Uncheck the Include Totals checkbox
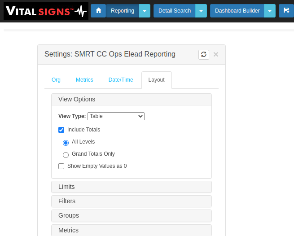Viewport: 294px width, 236px height. (x=61, y=130)
